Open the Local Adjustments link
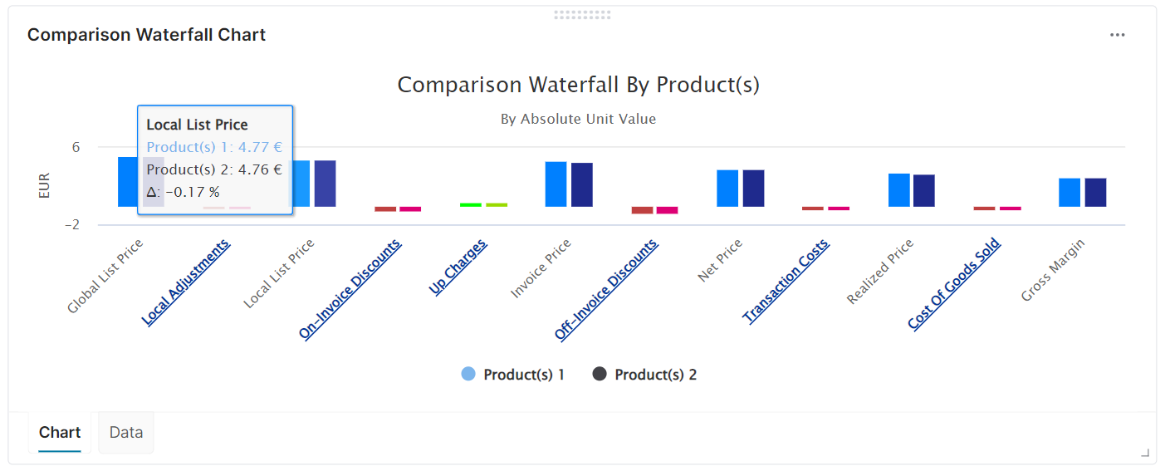The height and width of the screenshot is (471, 1165). (187, 281)
